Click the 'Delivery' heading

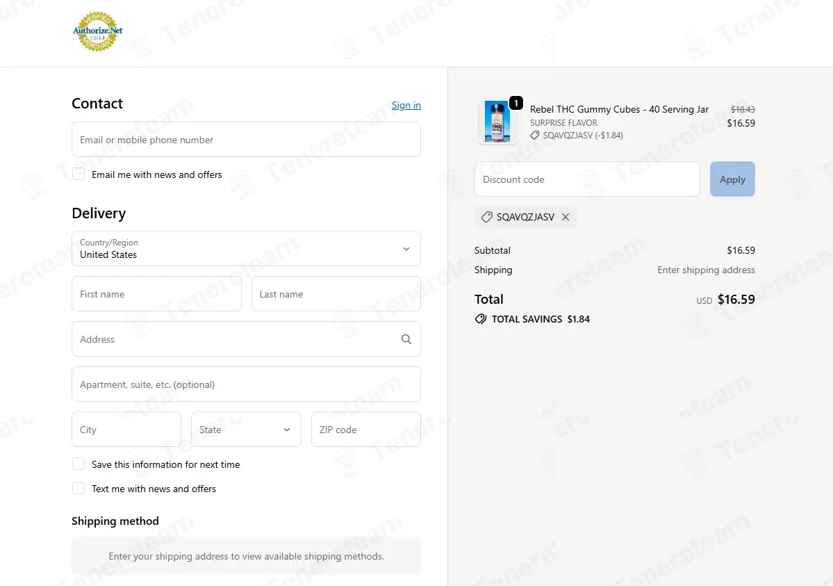pyautogui.click(x=99, y=213)
